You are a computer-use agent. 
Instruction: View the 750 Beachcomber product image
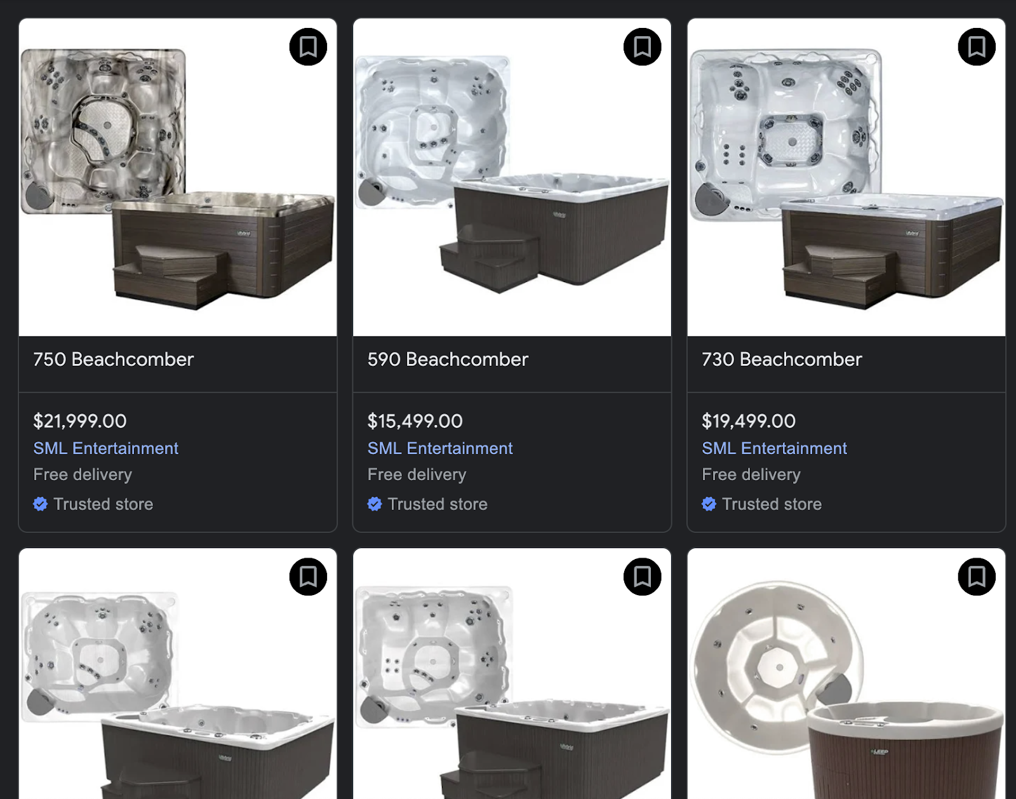coord(178,177)
